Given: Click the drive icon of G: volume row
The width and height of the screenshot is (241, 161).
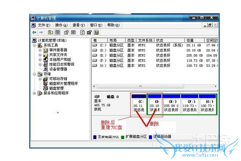Looking at the screenshot, I should [x=95, y=66].
